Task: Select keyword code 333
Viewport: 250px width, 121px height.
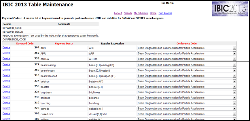Action: coord(37,58)
